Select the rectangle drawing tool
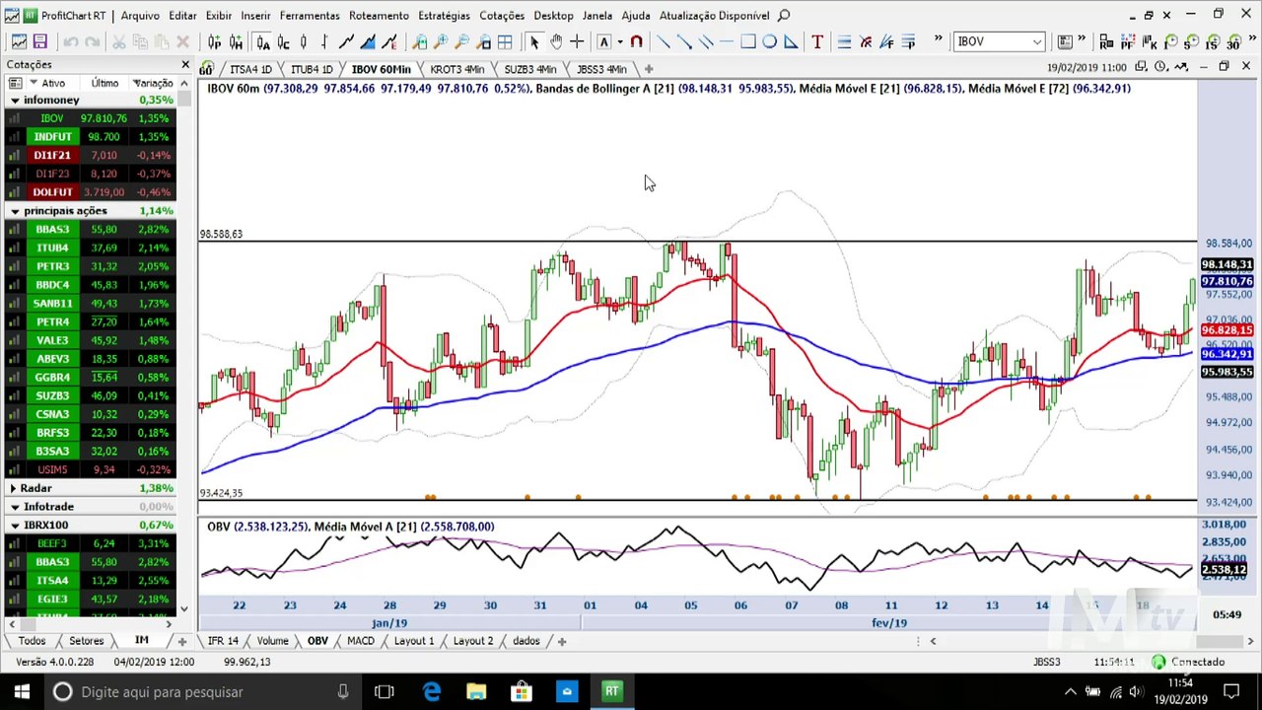Viewport: 1262px width, 710px height. [x=748, y=41]
